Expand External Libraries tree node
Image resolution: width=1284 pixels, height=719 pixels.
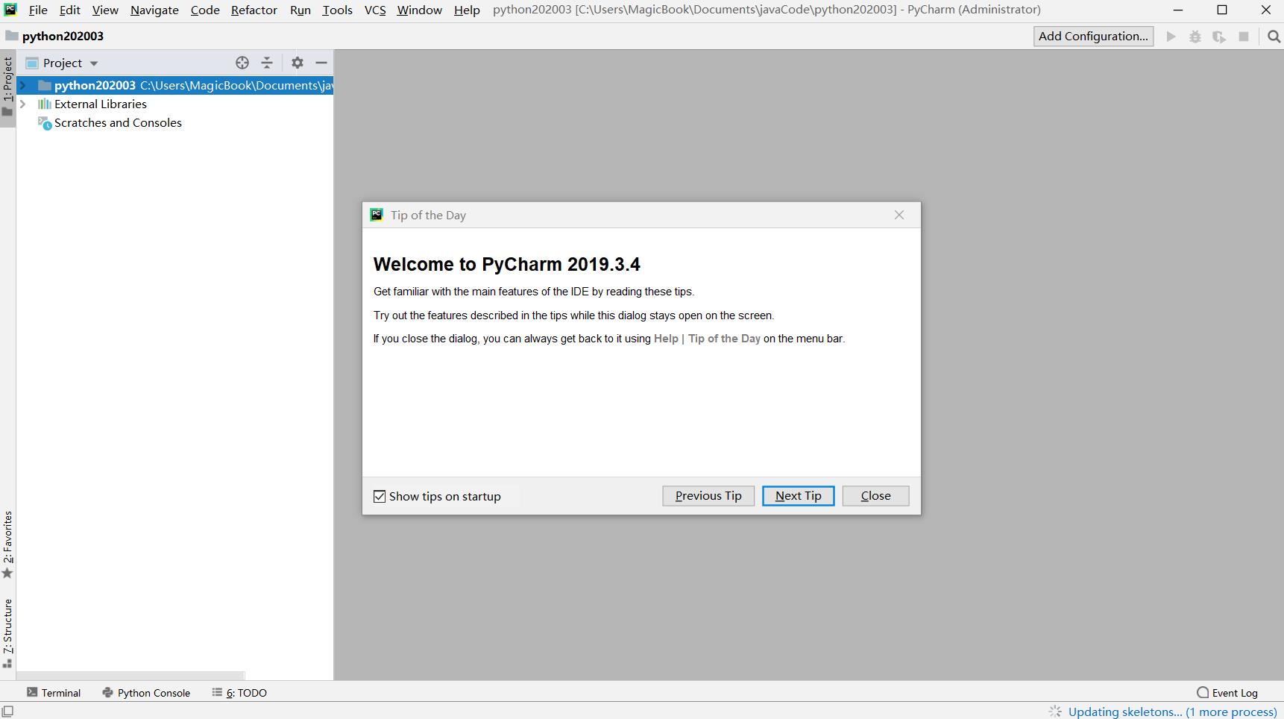pyautogui.click(x=23, y=104)
